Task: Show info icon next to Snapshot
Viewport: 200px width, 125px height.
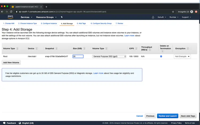Action: [x=56, y=49]
